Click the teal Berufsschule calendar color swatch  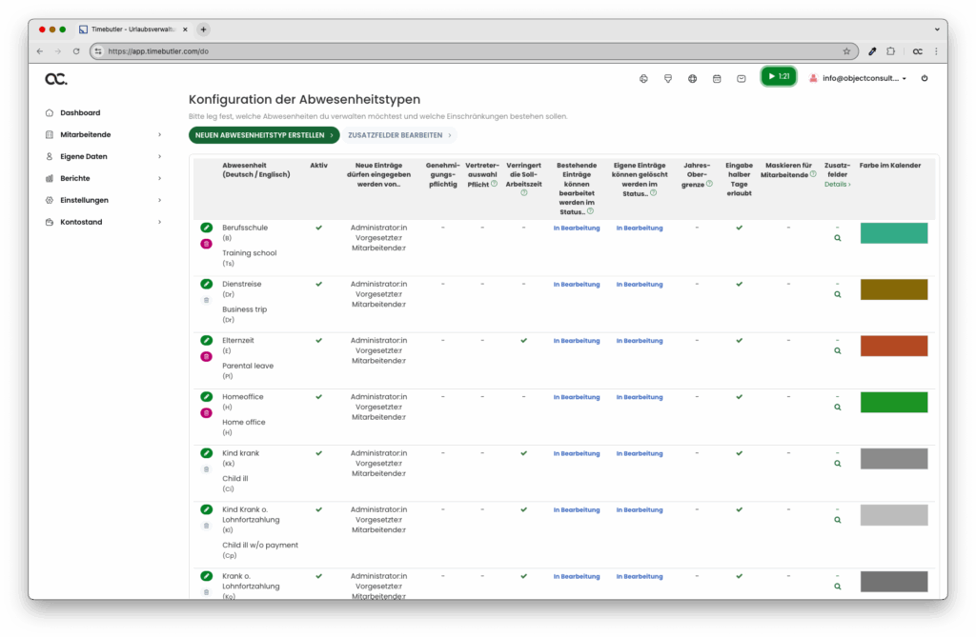(894, 233)
